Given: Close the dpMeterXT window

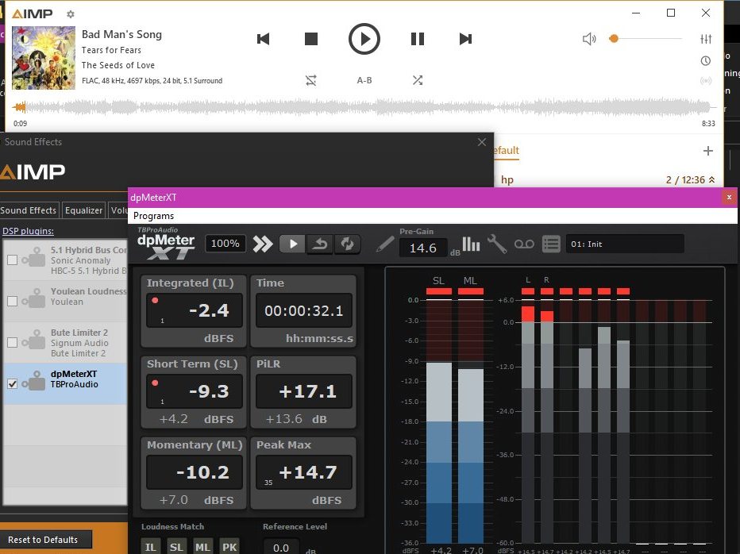Looking at the screenshot, I should [x=729, y=198].
